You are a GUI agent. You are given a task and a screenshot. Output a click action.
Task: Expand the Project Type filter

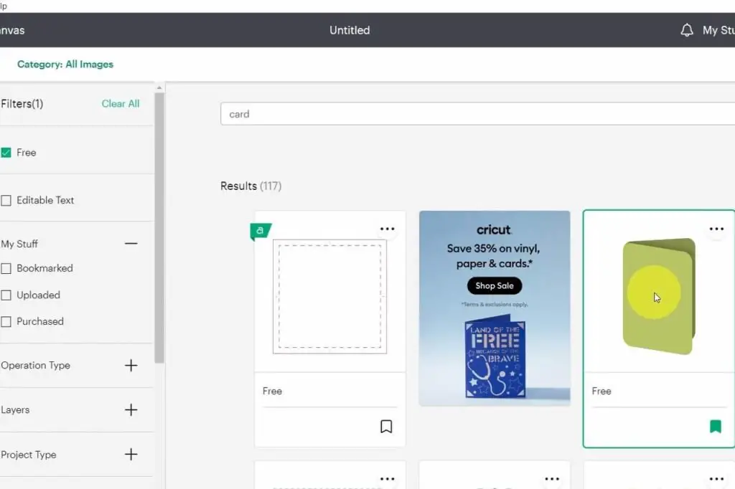(131, 455)
